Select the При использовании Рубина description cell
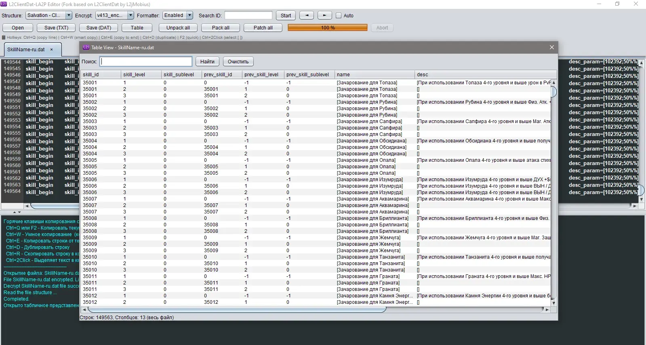This screenshot has width=646, height=345. (x=484, y=102)
